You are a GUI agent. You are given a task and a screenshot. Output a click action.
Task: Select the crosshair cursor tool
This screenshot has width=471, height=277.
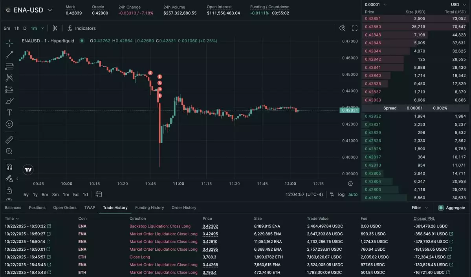tap(9, 43)
